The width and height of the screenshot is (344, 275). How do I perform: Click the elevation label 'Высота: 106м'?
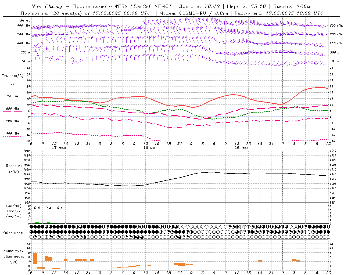click(x=292, y=6)
